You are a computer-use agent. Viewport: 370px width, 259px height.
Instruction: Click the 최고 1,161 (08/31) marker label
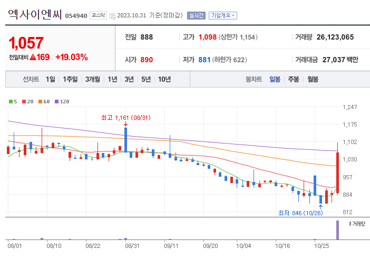(x=126, y=117)
